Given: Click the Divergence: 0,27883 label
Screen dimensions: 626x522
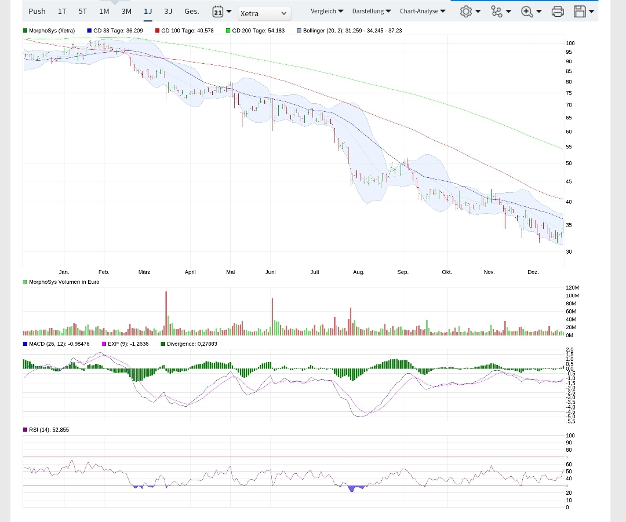Looking at the screenshot, I should (192, 344).
